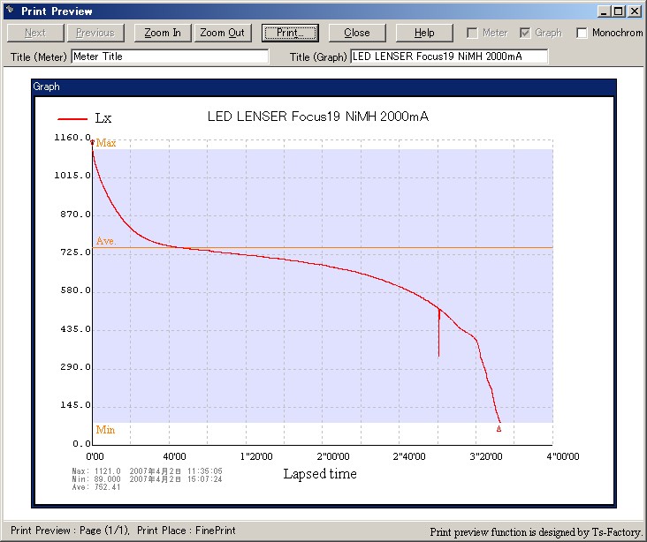This screenshot has width=647, height=542.
Task: Click the 'Min: 89.000' statistics line
Action: click(148, 479)
